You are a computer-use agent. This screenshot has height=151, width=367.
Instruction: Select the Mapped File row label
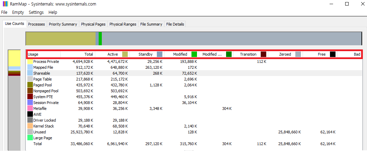click(x=43, y=67)
